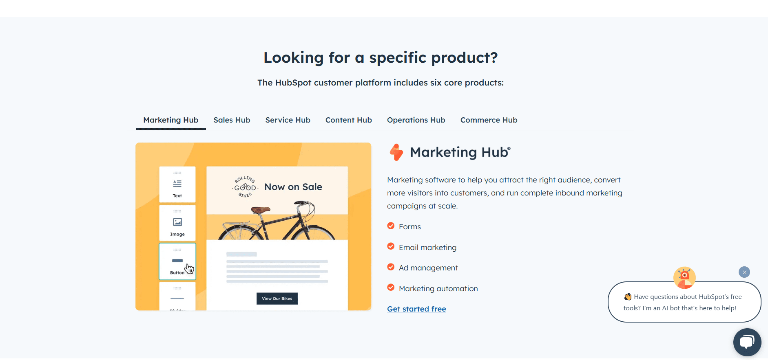Open the chat widget launcher icon
This screenshot has width=768, height=360.
747,342
